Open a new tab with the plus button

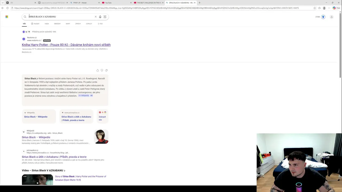[199, 3]
